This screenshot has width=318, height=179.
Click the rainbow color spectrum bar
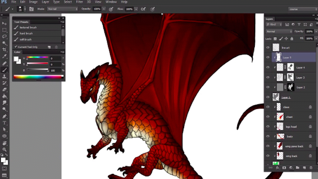pyautogui.click(x=38, y=77)
